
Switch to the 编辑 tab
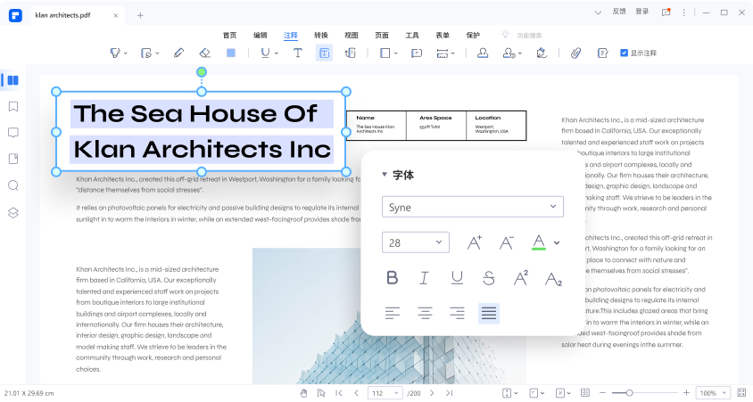tap(260, 35)
